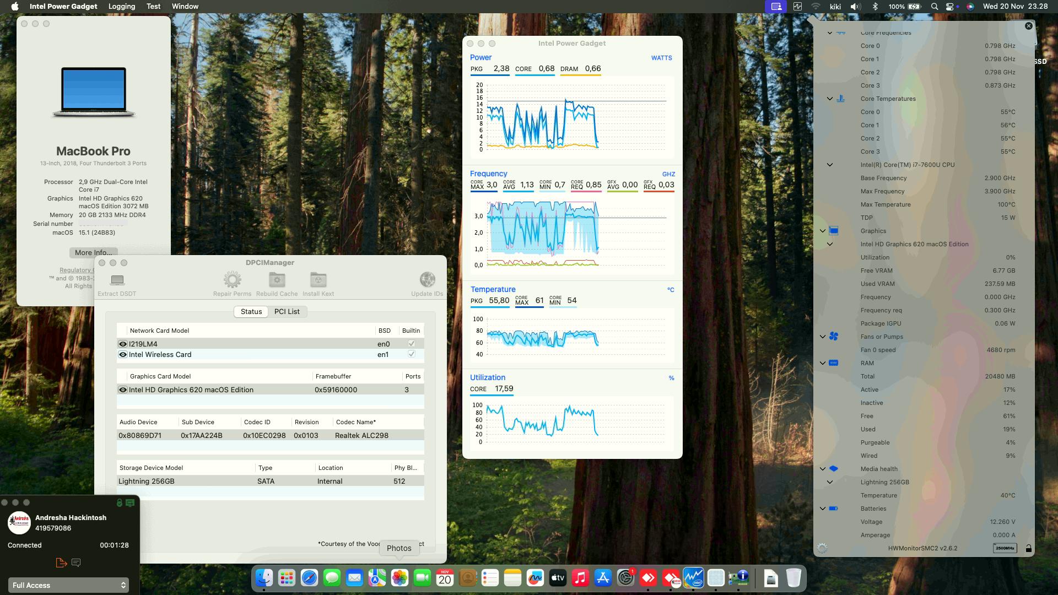Viewport: 1058px width, 595px height.
Task: Open the Full Access permissions dropdown
Action: point(68,585)
